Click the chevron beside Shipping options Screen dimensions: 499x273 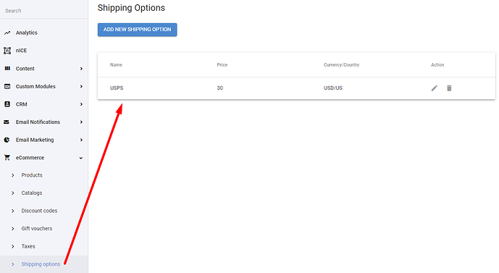pos(13,264)
